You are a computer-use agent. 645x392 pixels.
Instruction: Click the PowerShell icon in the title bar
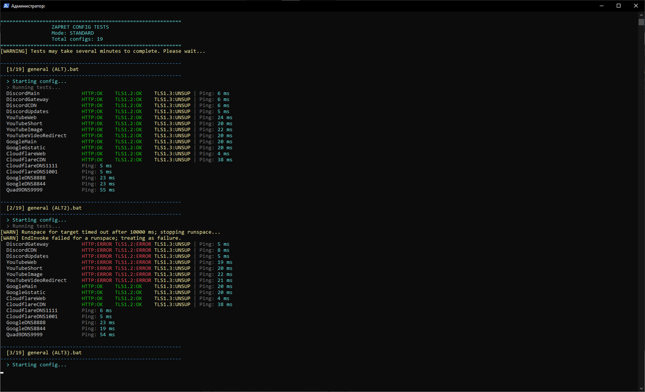click(6, 6)
